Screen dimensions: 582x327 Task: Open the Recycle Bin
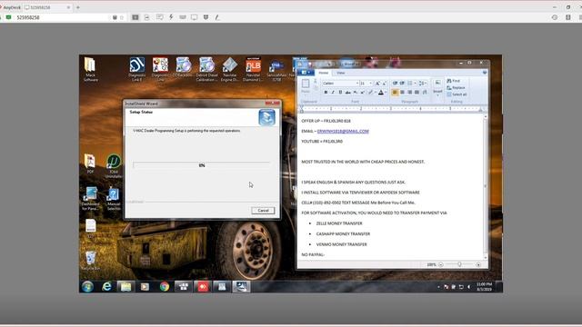tap(90, 261)
